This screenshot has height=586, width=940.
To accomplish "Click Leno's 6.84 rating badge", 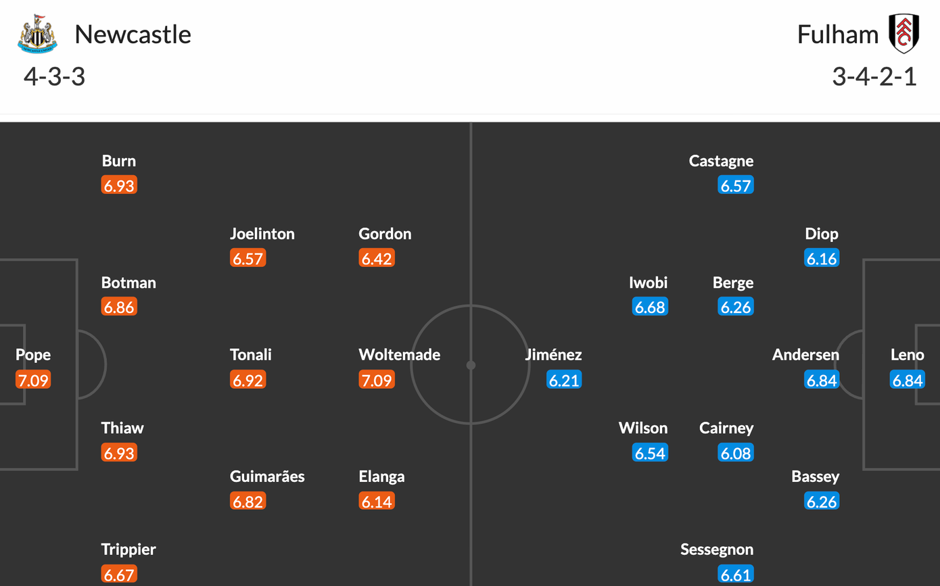I will 908,380.
